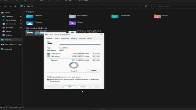Click Cancel in Properties dialog
The width and height of the screenshot is (196, 110).
click(x=83, y=87)
